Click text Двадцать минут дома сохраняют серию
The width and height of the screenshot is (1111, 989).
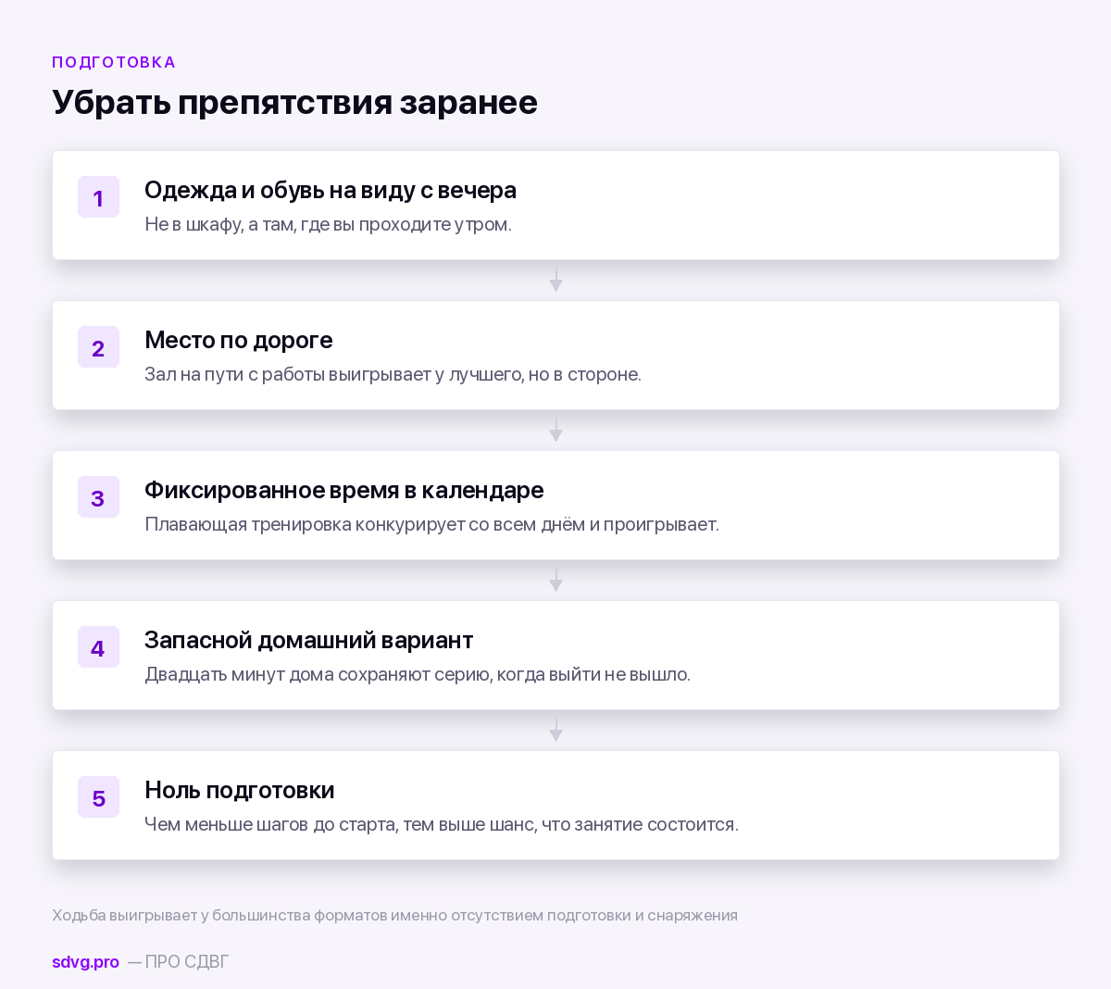click(x=318, y=674)
